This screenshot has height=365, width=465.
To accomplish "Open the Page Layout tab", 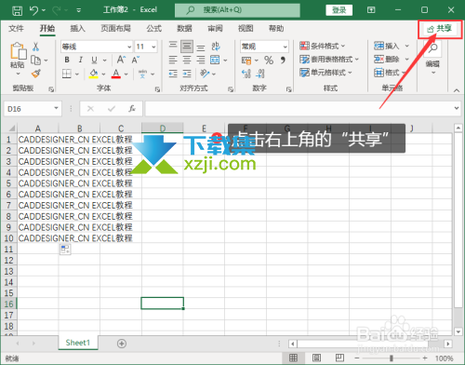I will click(x=115, y=29).
